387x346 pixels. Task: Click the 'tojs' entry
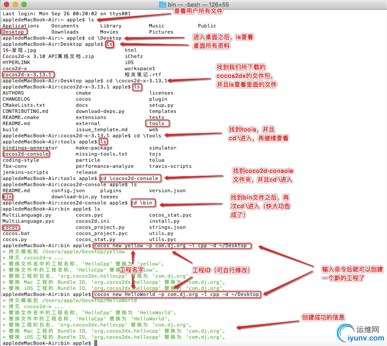(155, 154)
